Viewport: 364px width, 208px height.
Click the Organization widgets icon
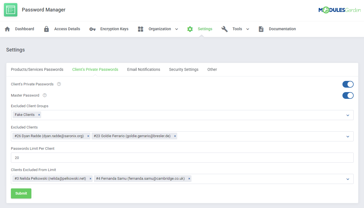pyautogui.click(x=141, y=29)
